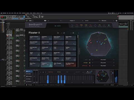Open the Edit menu in Pro Tools
This screenshot has width=134, height=100.
point(10,13)
